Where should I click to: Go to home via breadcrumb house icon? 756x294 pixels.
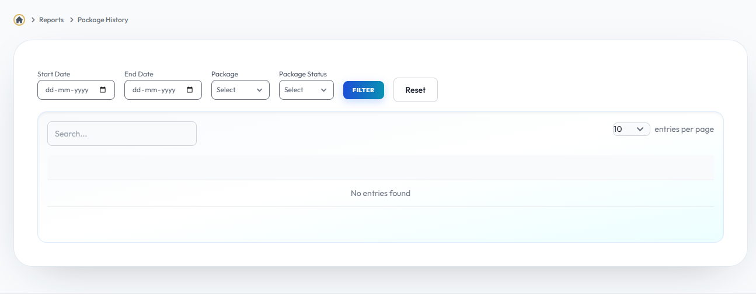coord(19,20)
